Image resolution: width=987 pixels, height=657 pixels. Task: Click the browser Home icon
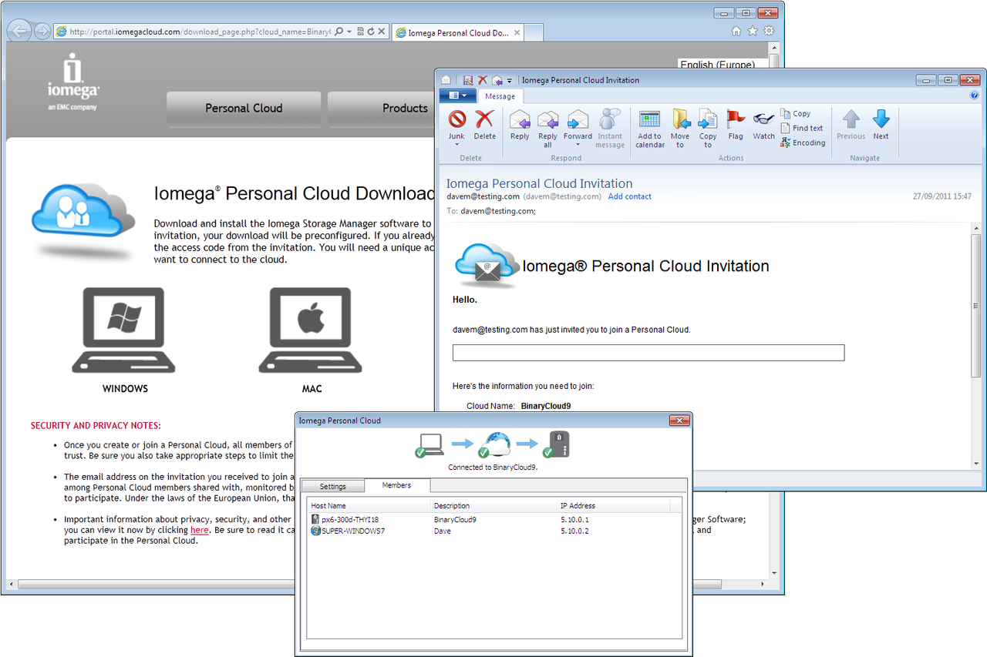point(736,32)
